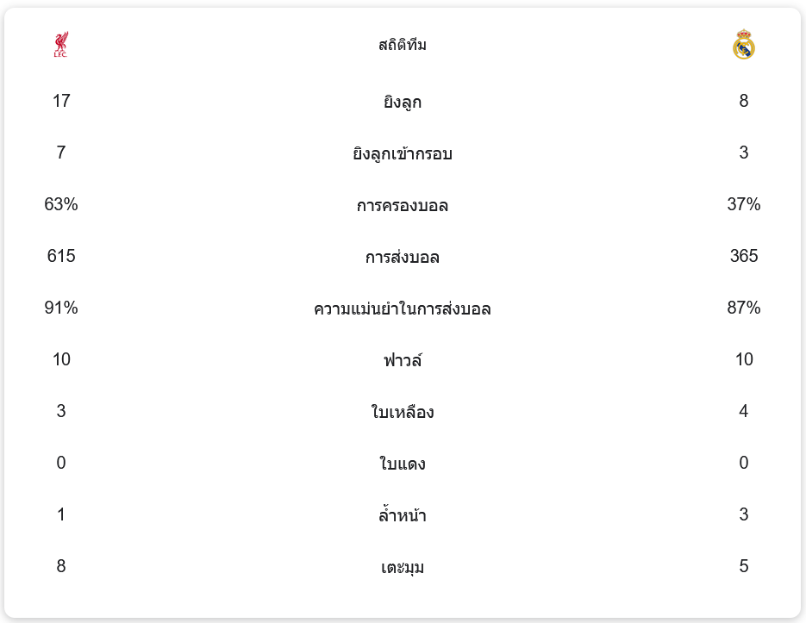Click Real Madrid's 365 passes value
This screenshot has height=623, width=806.
click(x=743, y=256)
